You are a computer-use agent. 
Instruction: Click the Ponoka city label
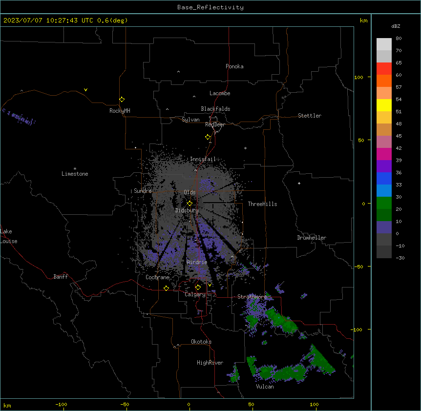click(234, 66)
